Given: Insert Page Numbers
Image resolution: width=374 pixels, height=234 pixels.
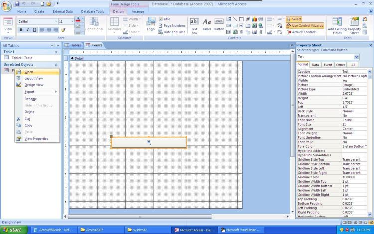Looking at the screenshot, I should click(x=172, y=26).
